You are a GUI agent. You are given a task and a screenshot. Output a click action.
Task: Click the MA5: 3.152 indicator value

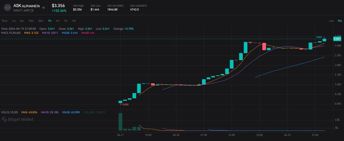(x=32, y=33)
